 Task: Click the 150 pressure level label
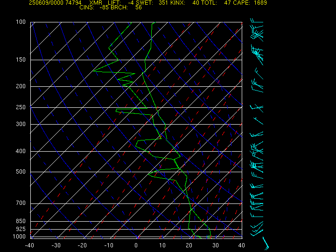pyautogui.click(x=21, y=60)
